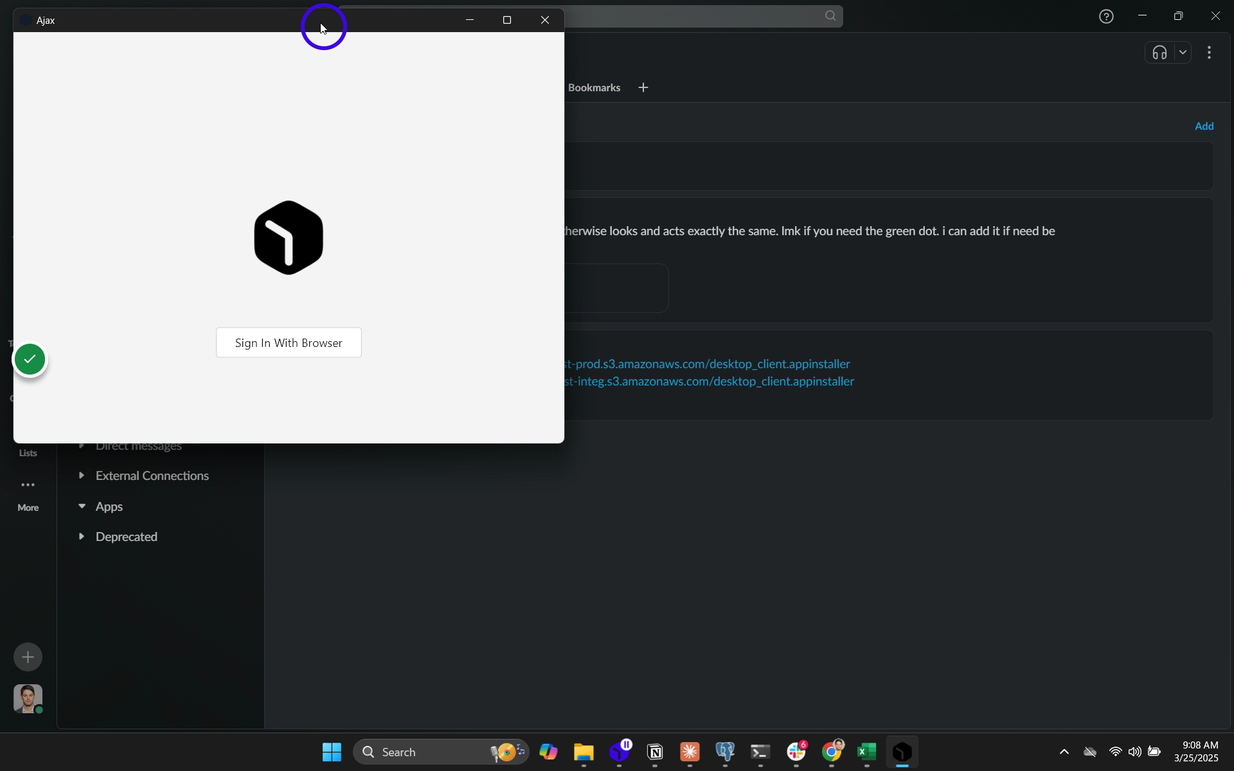
Task: Open the Slack help question mark icon
Action: (1106, 17)
